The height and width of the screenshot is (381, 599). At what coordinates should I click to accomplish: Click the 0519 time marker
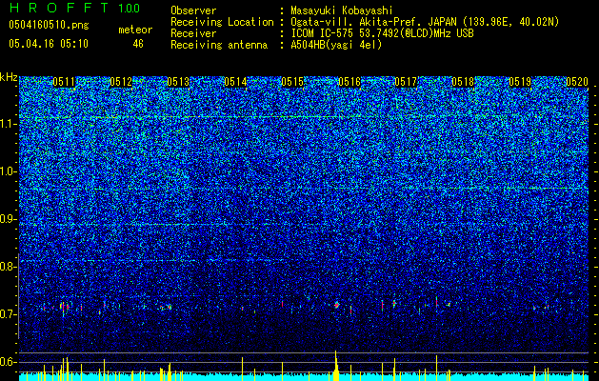pyautogui.click(x=520, y=82)
